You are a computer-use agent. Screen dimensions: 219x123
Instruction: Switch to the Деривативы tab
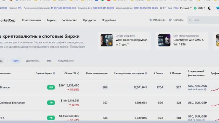tap(33, 61)
